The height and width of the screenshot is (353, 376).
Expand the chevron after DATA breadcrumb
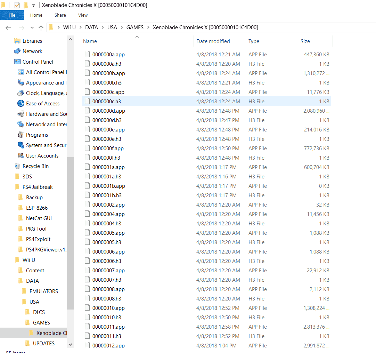click(103, 27)
